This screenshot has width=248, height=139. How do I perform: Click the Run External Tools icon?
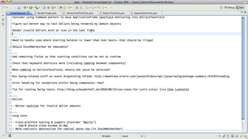36,8
